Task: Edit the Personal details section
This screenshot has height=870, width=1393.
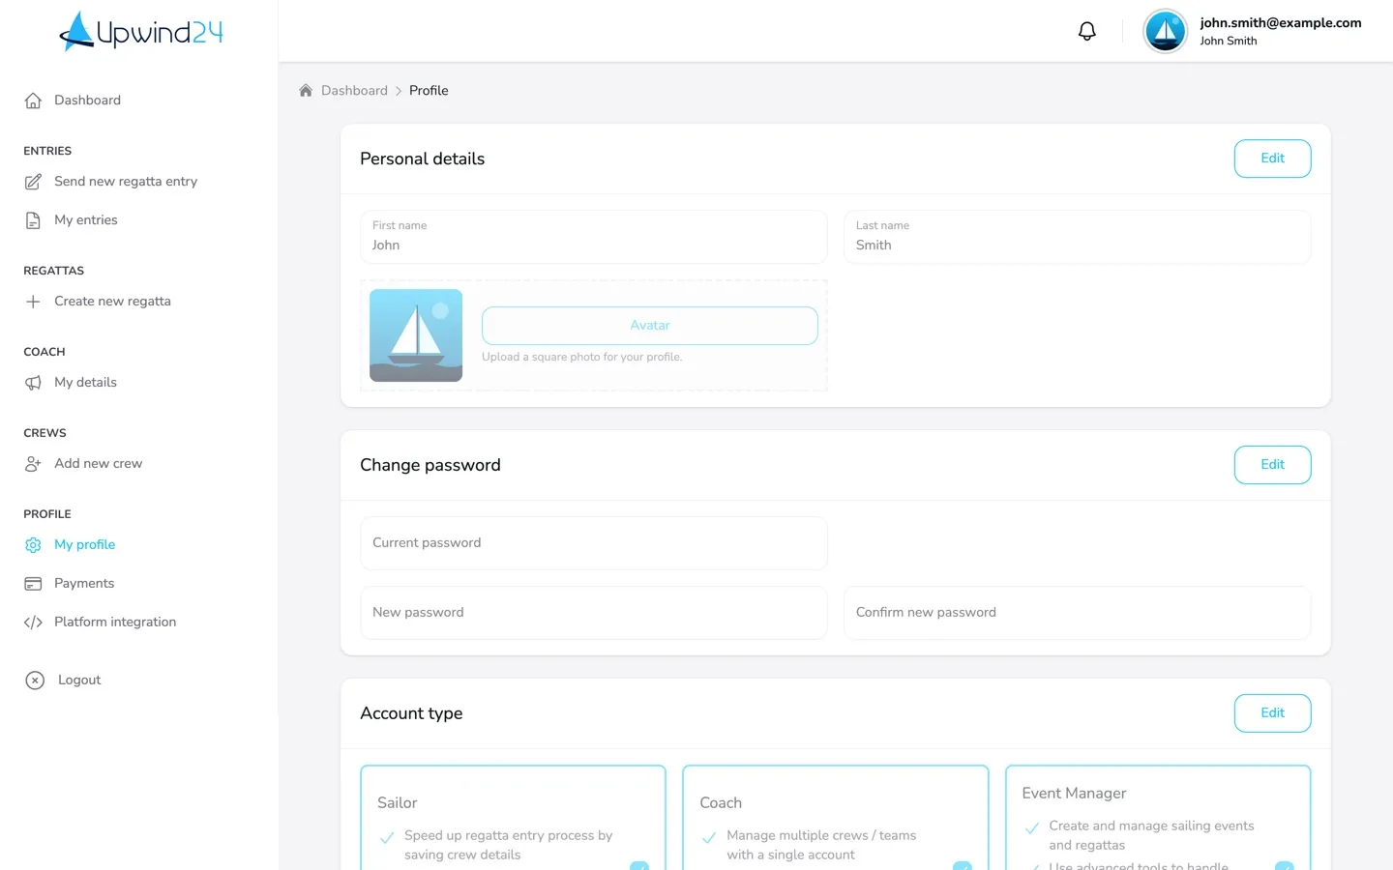Action: pos(1272,159)
